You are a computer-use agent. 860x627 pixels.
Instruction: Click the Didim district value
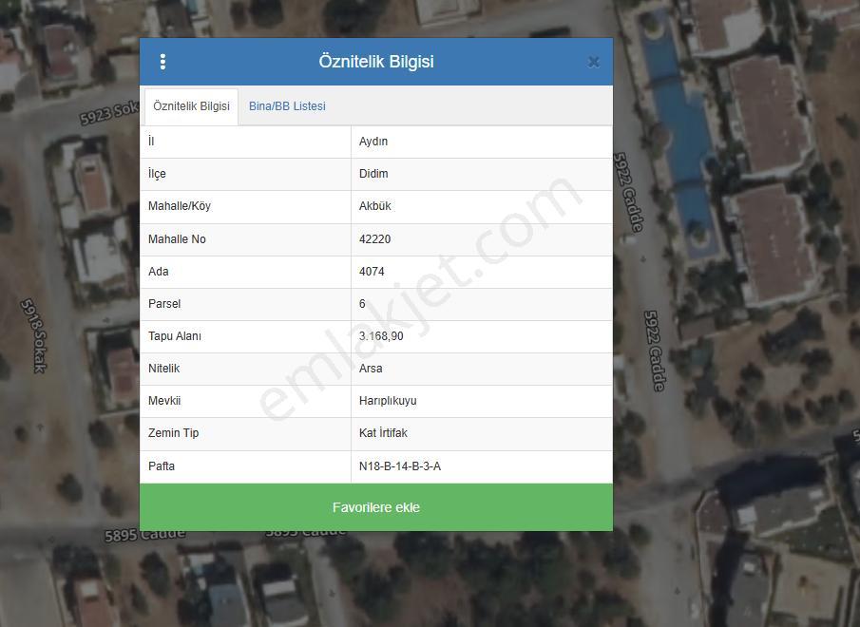(373, 174)
